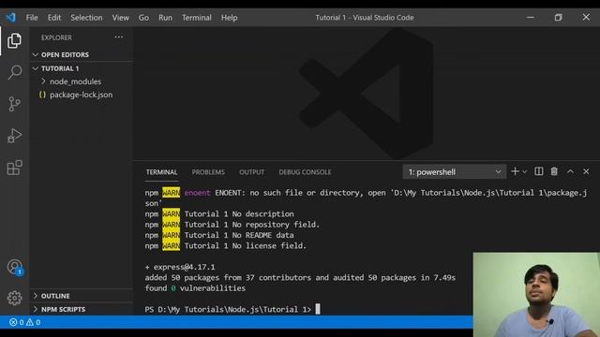The height and width of the screenshot is (337, 600).
Task: Open the Help menu
Action: point(229,18)
